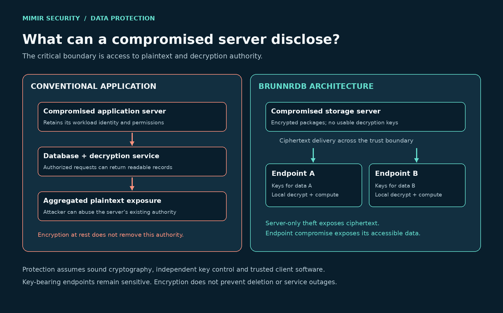
Task: Click 'Authorized requests can return readable records'
Action: click(108, 167)
